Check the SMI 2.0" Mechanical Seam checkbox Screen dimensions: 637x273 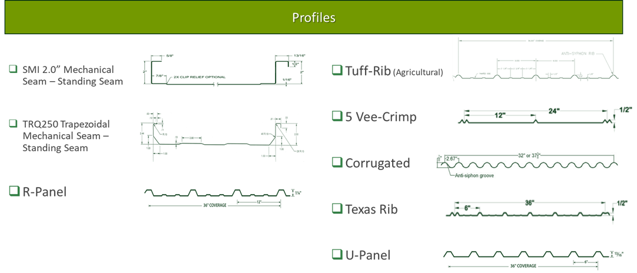13,69
